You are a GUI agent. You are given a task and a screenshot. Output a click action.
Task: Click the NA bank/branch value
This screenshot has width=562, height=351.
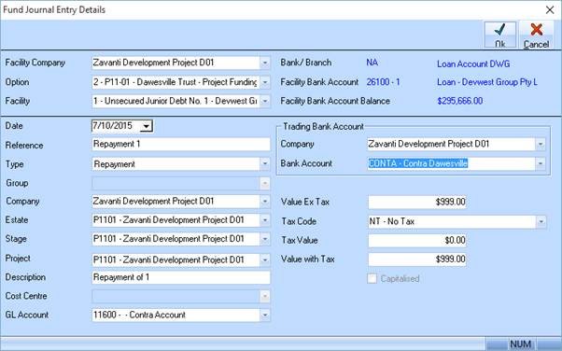tap(372, 63)
